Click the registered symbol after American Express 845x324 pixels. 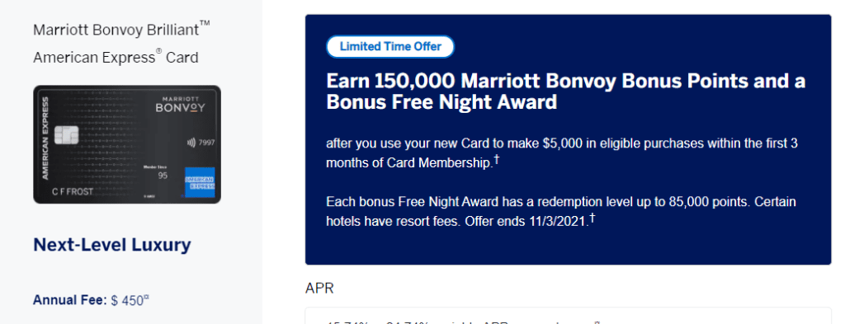coord(158,51)
